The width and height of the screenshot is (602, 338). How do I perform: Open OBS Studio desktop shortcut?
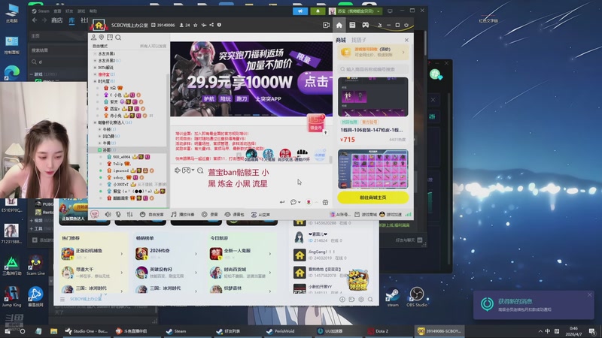click(x=417, y=297)
